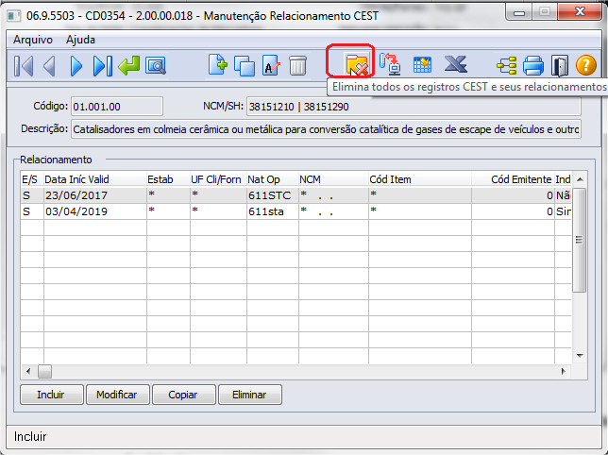Click the Cód Item column header
Image resolution: width=608 pixels, height=455 pixels.
coord(420,179)
